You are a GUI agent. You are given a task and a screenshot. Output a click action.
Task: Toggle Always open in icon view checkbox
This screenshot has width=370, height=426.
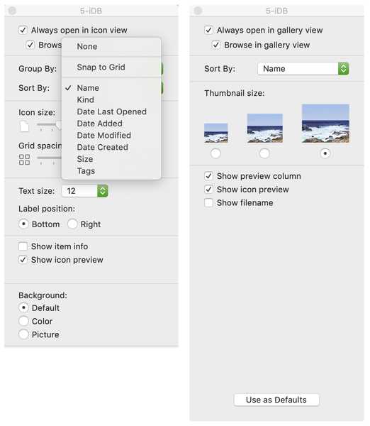[23, 30]
